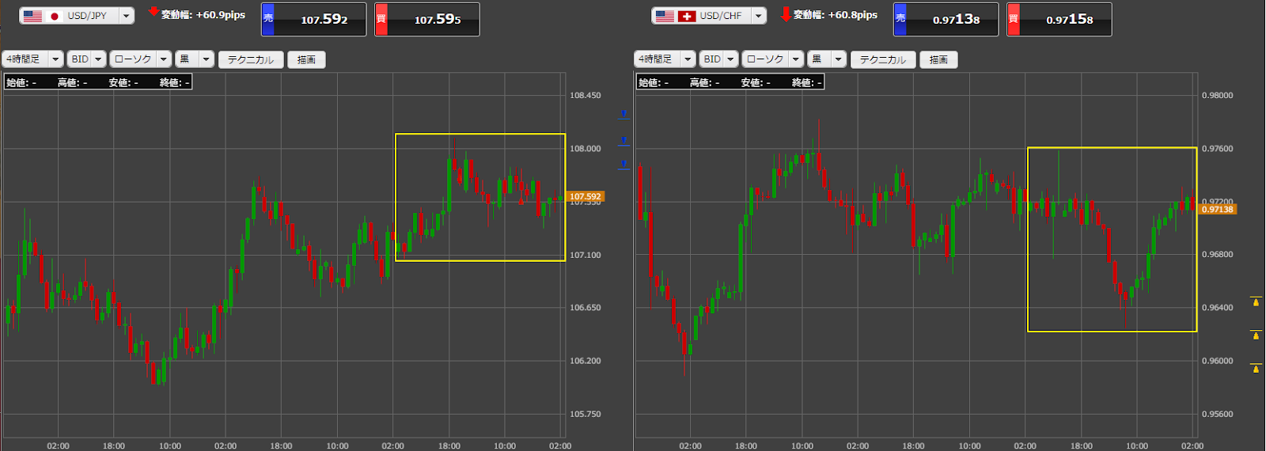The height and width of the screenshot is (451, 1266).
Task: Click the blue 売 tab on USD/JPY sell panel
Action: pos(268,19)
